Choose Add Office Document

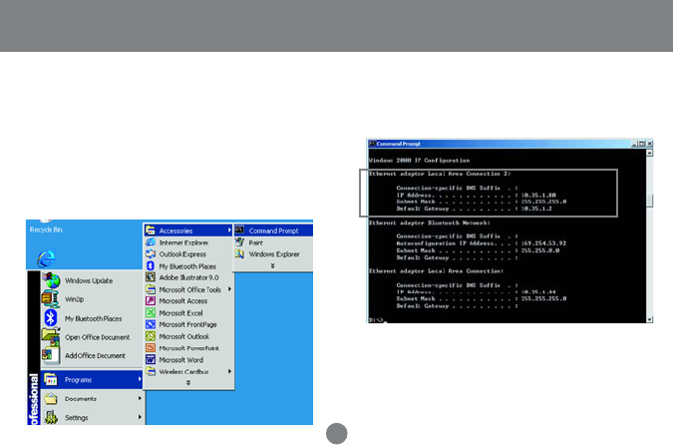[92, 355]
